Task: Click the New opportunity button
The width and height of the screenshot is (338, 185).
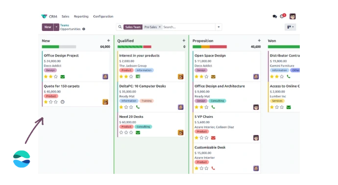Action: click(48, 27)
